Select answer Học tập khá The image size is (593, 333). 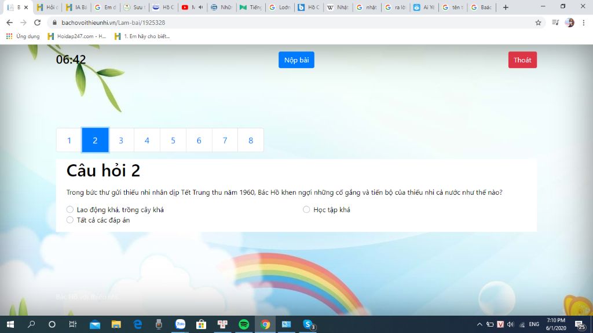tap(306, 209)
